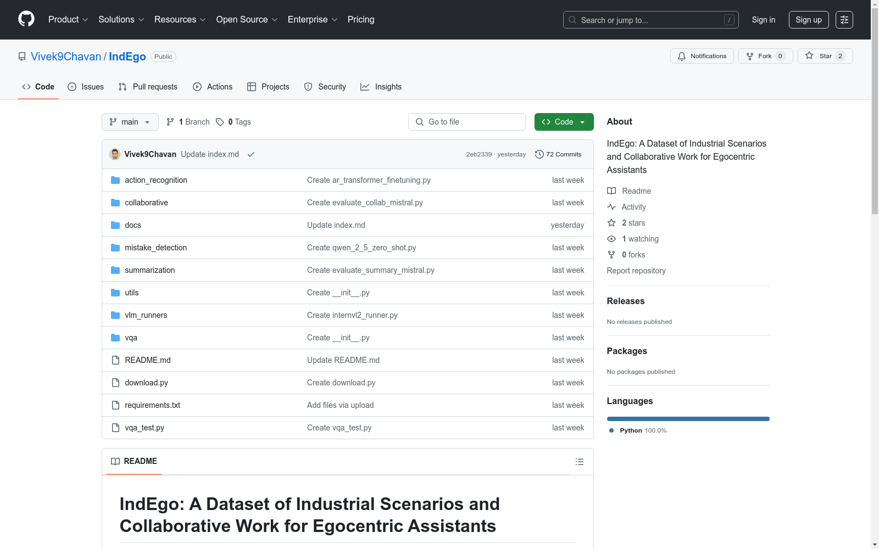The image size is (879, 549).
Task: Click the branch icon beside 1 Branch
Action: (x=170, y=122)
